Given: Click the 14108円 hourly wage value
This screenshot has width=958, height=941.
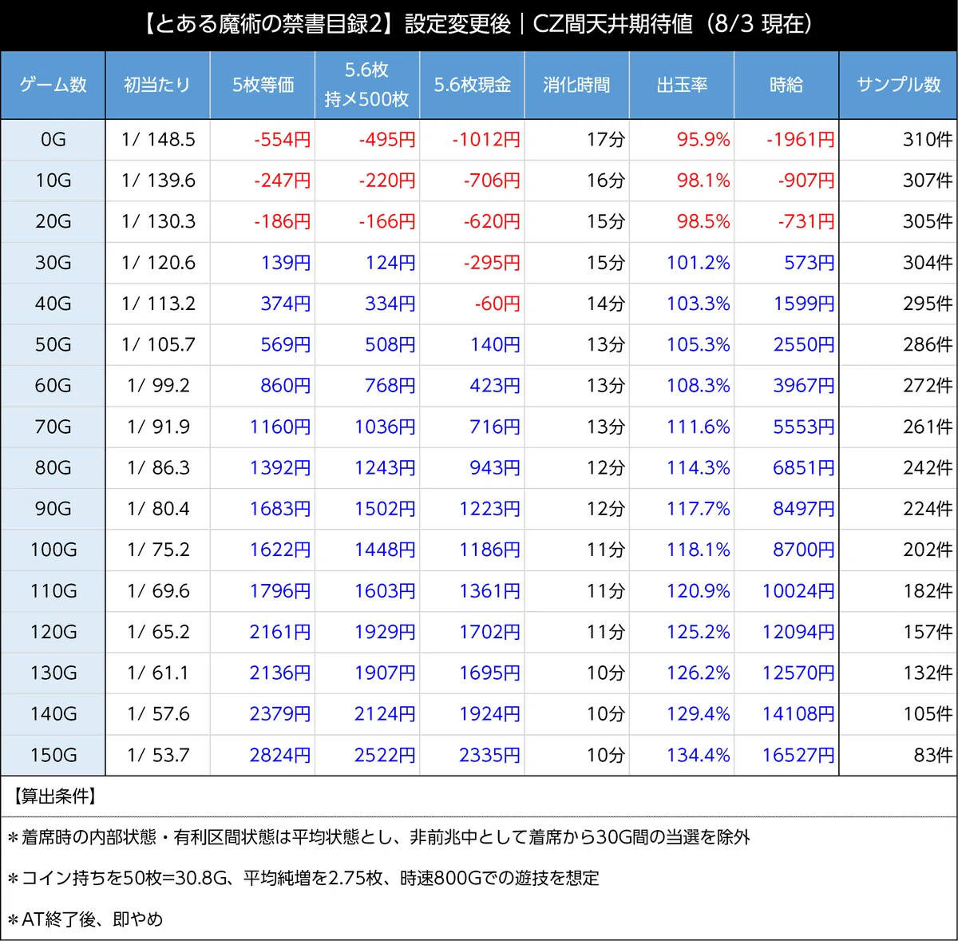Looking at the screenshot, I should point(798,714).
